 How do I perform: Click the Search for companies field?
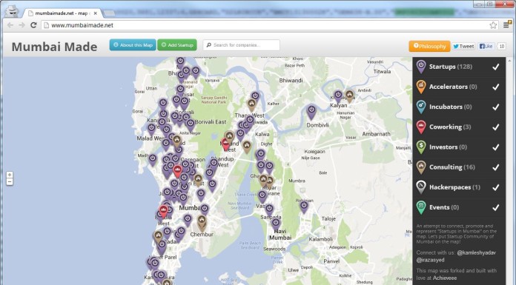pyautogui.click(x=241, y=45)
